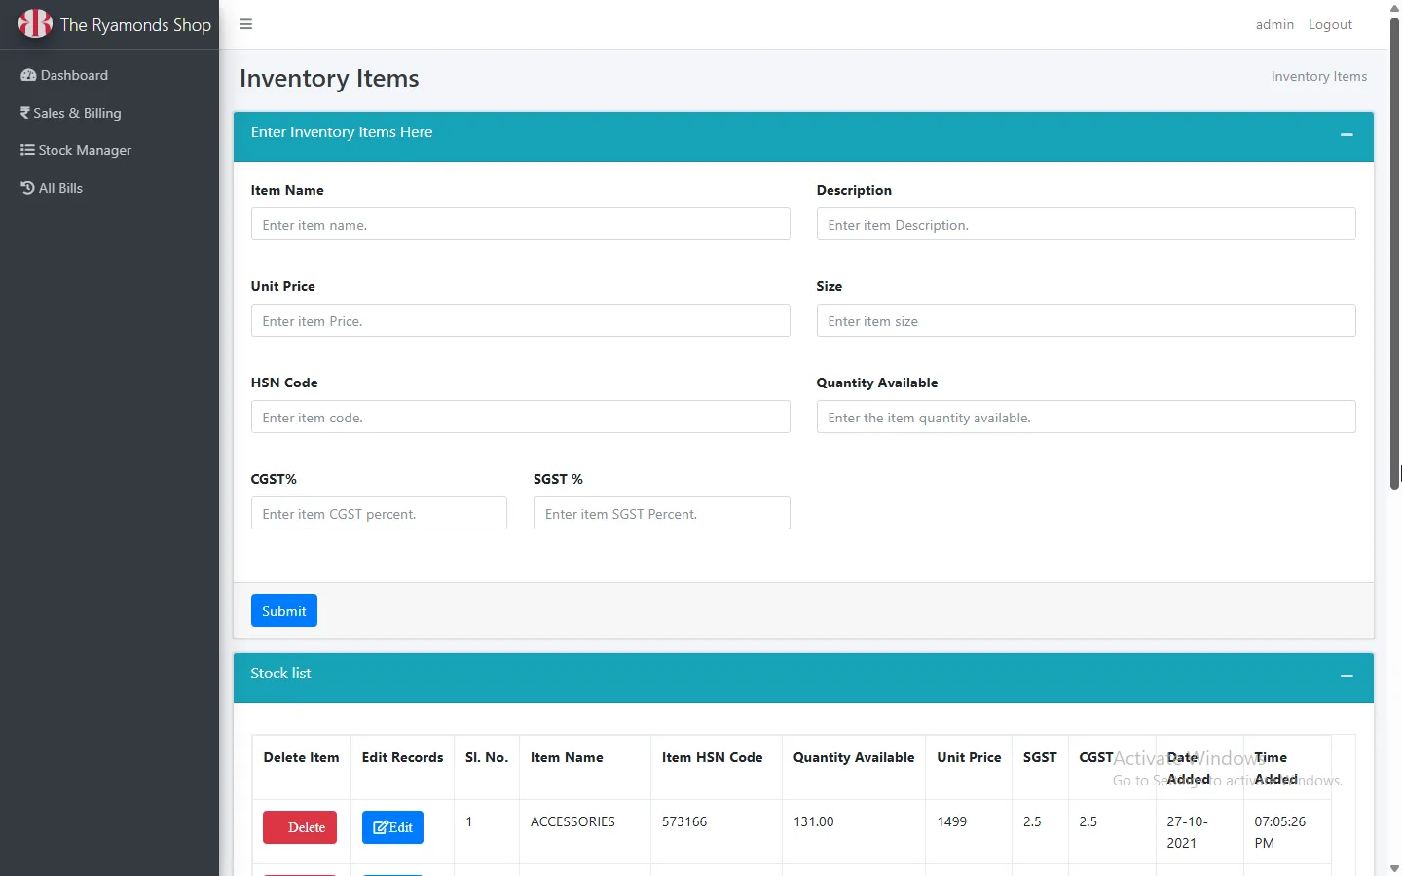Delete the ACCESSORIES stock item
This screenshot has width=1402, height=876.
point(300,827)
